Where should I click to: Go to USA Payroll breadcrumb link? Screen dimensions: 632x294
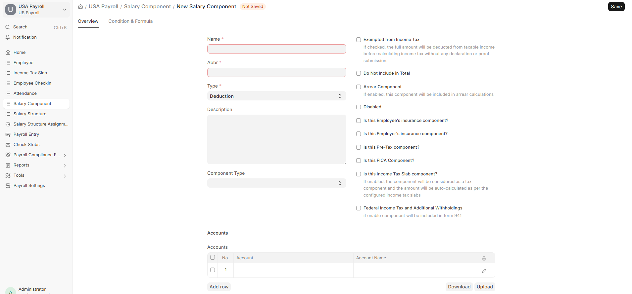103,7
